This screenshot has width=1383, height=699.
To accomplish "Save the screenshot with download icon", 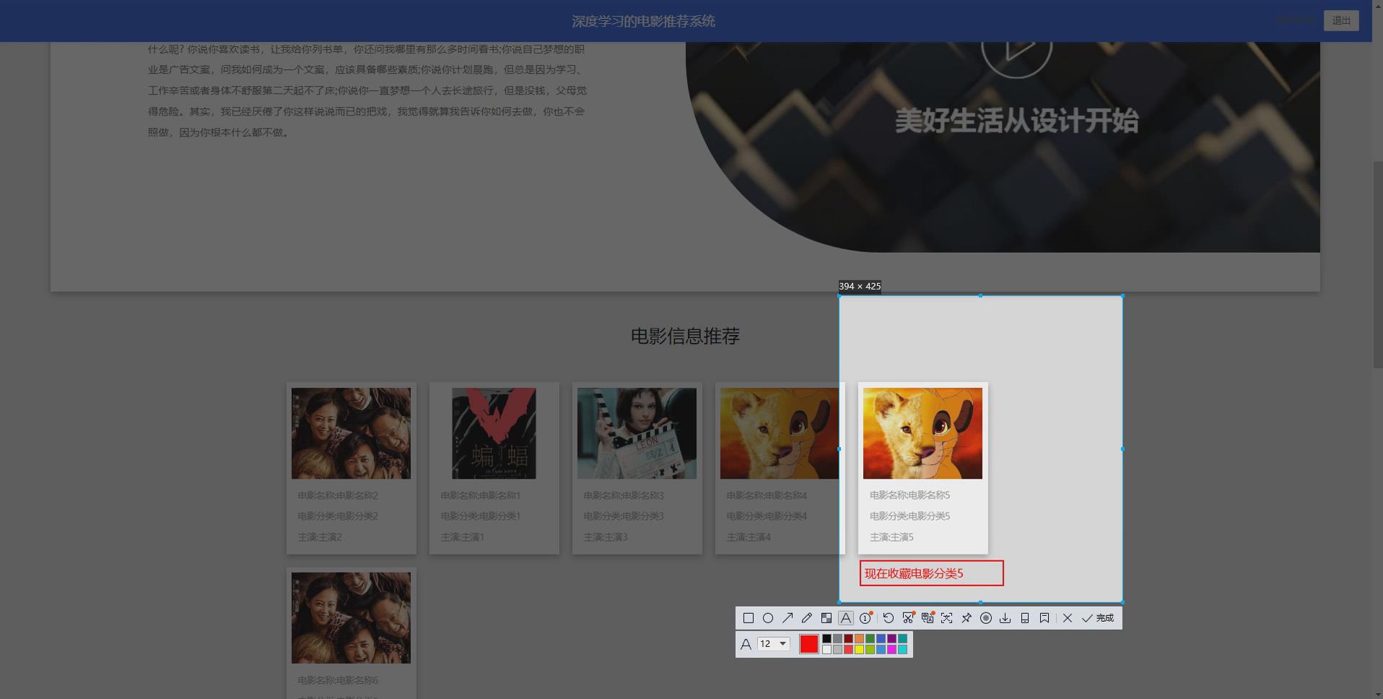I will tap(1005, 618).
